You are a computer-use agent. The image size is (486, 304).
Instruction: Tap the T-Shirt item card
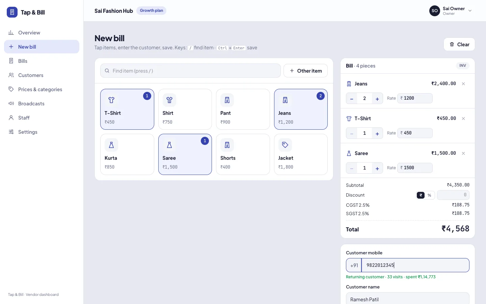pos(127,109)
